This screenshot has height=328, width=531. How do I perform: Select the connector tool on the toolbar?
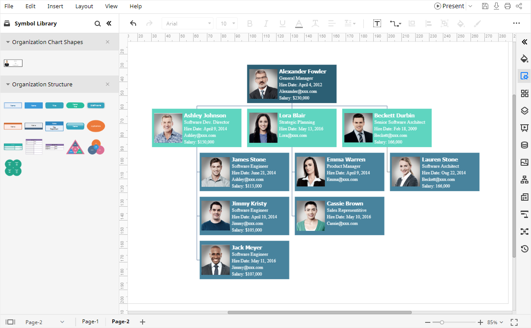click(x=394, y=24)
